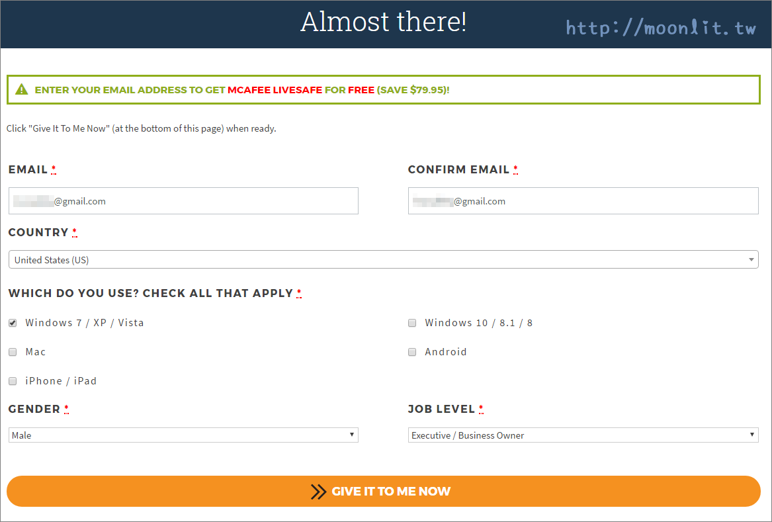Image resolution: width=772 pixels, height=522 pixels.
Task: Select the iPhone / iPad checkbox
Action: click(x=13, y=382)
